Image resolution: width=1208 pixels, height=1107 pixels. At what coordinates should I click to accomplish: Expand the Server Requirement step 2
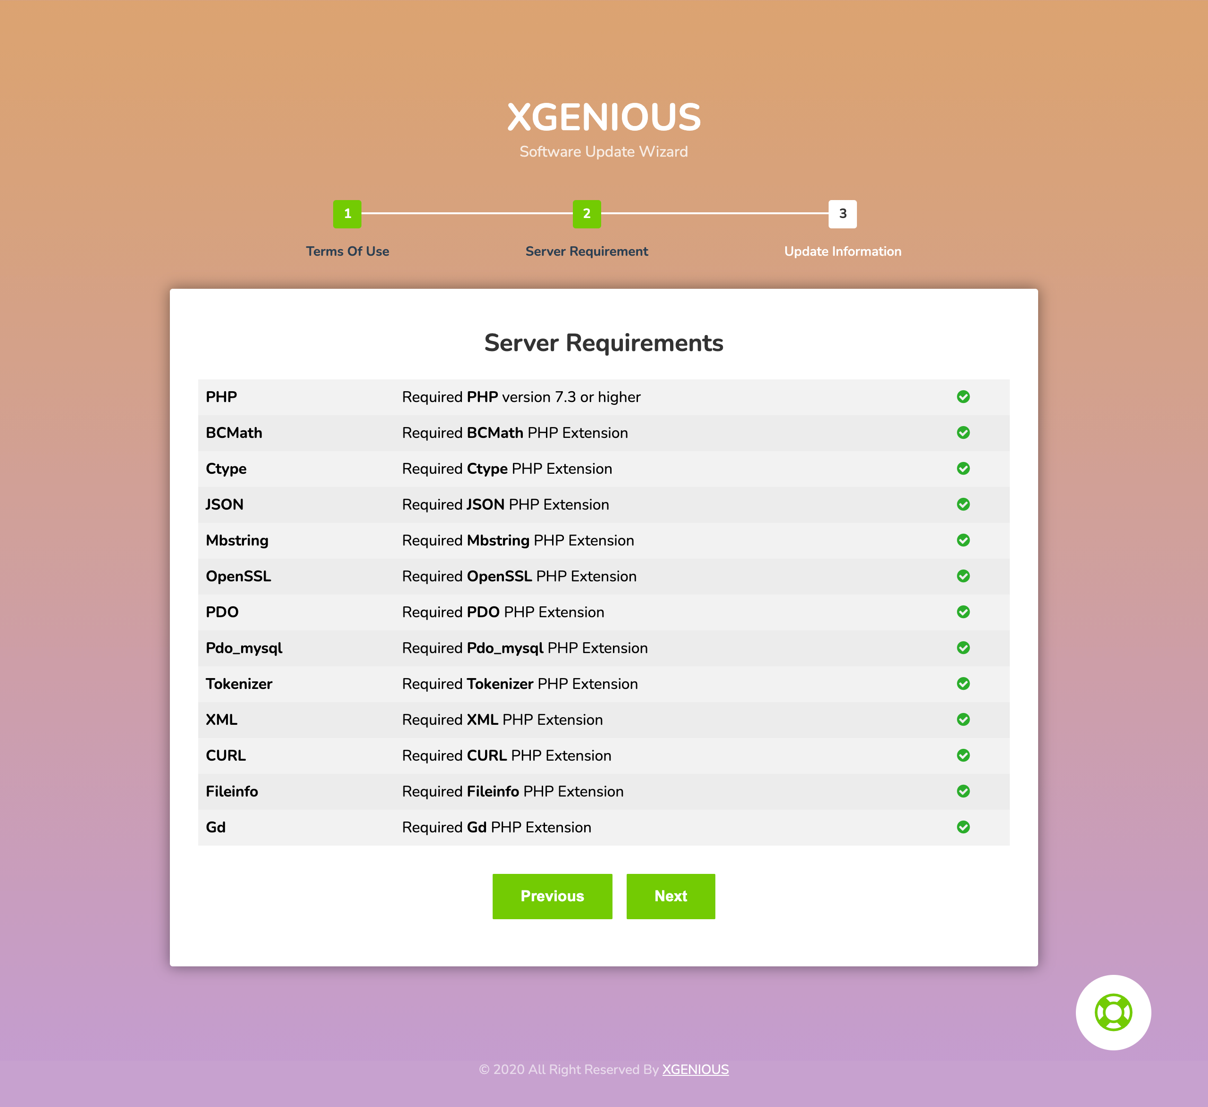point(586,214)
